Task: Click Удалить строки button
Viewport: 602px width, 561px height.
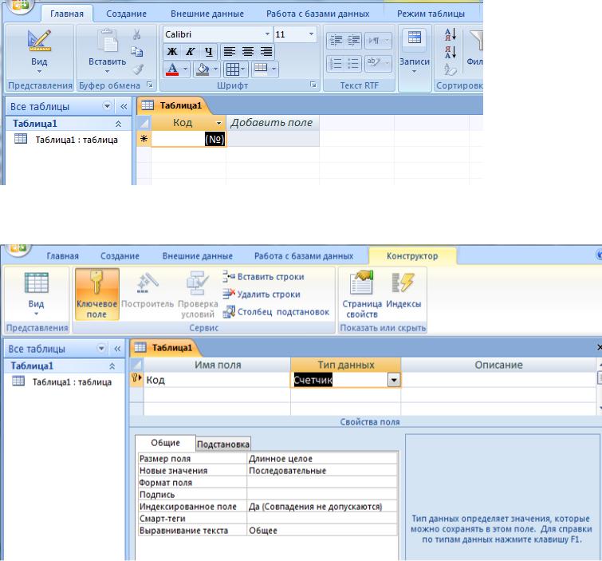Action: pyautogui.click(x=262, y=294)
